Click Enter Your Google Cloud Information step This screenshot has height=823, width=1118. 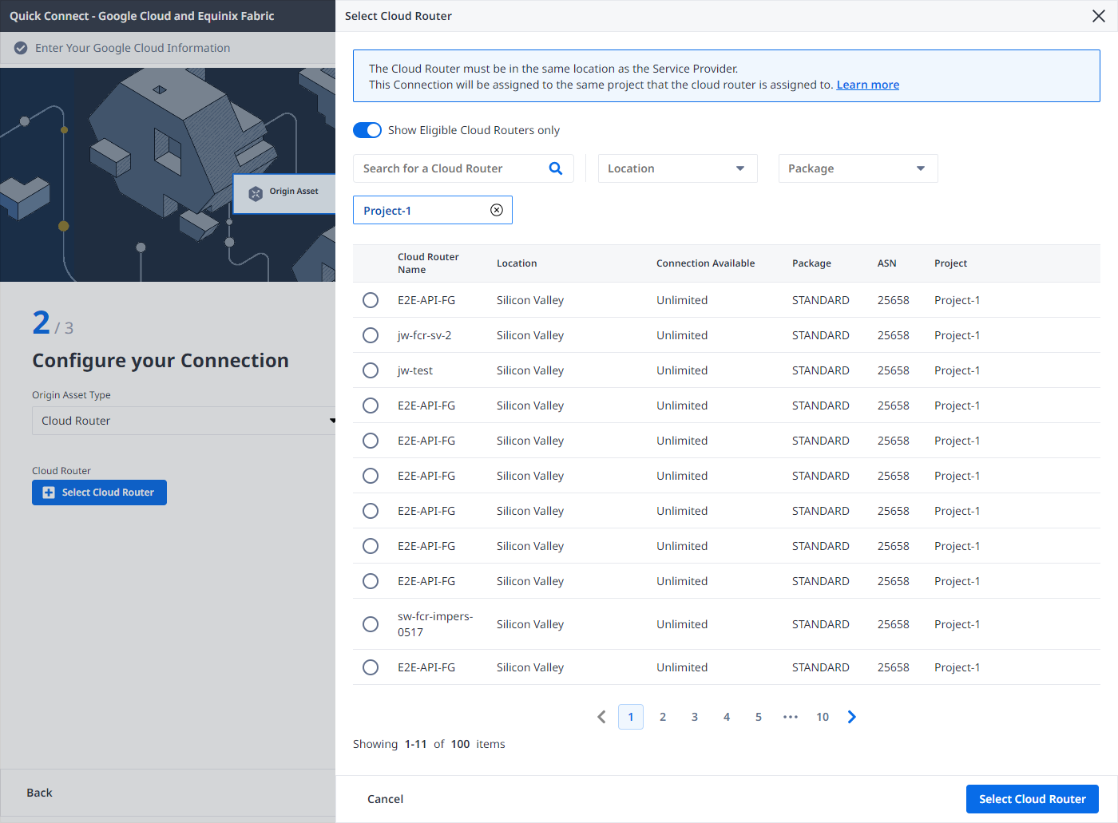pos(133,48)
